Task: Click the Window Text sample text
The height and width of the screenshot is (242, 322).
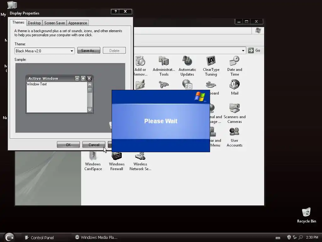Action: coord(37,84)
